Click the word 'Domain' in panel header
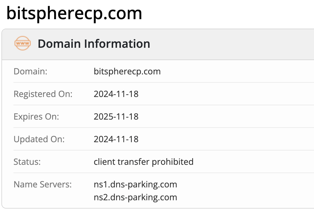The height and width of the screenshot is (210, 314). click(x=59, y=44)
